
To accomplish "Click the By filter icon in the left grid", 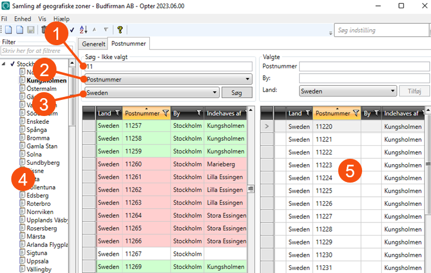I will 199,113.
